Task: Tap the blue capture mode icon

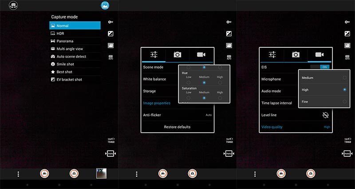Action: (x=105, y=5)
